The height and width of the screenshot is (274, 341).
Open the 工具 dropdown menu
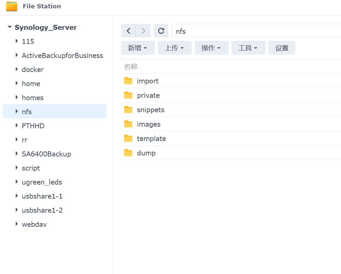[x=248, y=48]
